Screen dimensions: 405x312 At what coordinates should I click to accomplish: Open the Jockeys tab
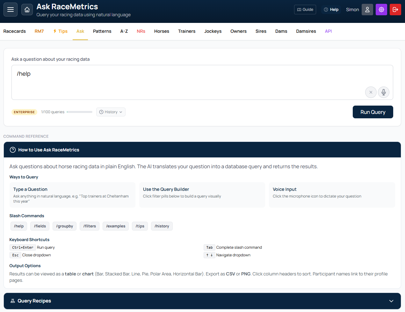213,31
